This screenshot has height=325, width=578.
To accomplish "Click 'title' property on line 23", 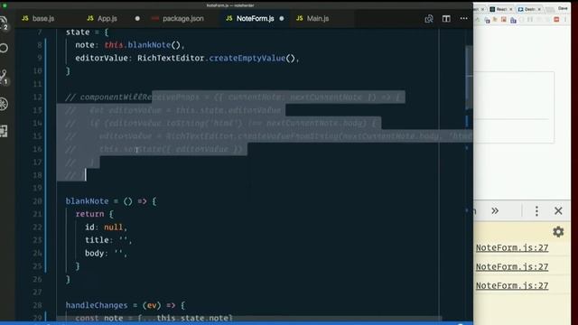I will [97, 240].
